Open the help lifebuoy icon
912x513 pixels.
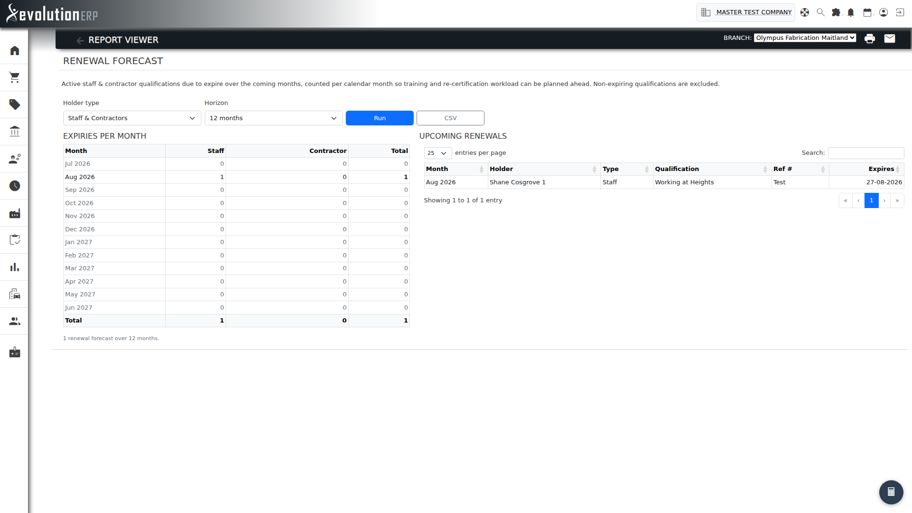805,12
